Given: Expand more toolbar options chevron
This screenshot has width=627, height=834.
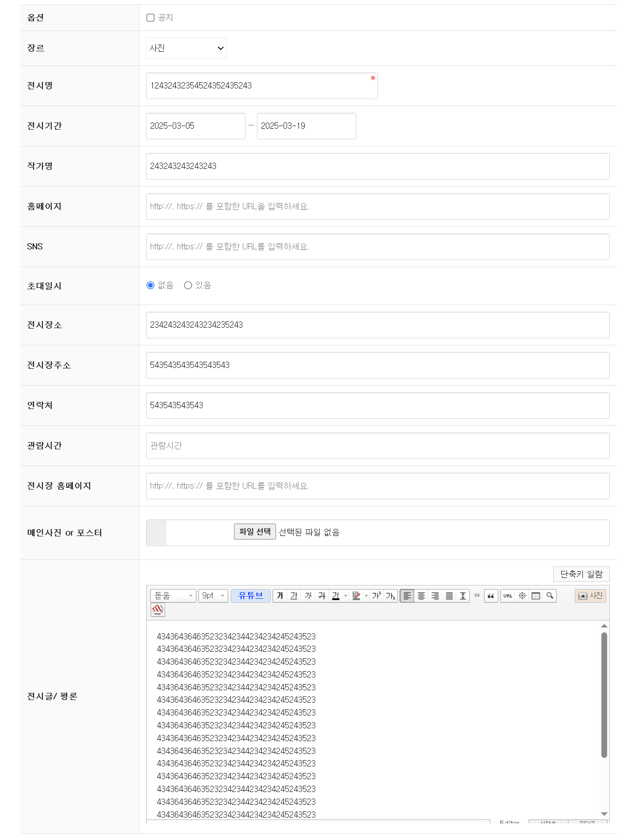Looking at the screenshot, I should (x=477, y=595).
